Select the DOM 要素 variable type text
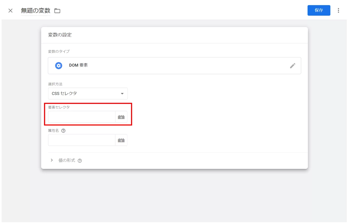The image size is (348, 223). pos(78,65)
